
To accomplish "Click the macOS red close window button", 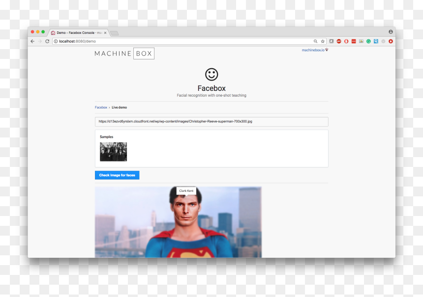I will point(32,32).
